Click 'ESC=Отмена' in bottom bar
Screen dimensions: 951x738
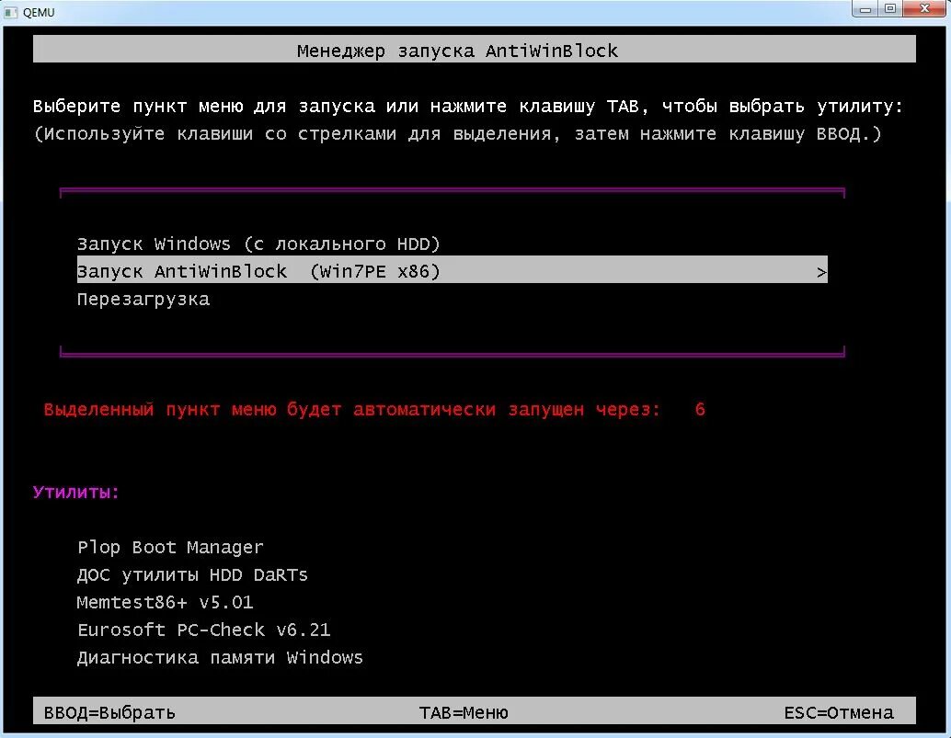[x=839, y=712]
